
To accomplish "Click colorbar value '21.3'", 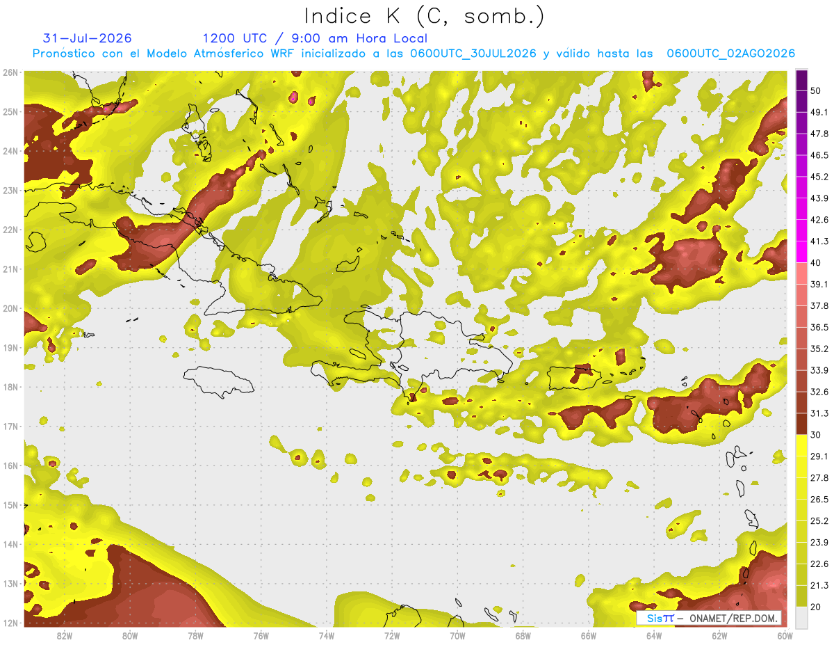I will [x=819, y=586].
